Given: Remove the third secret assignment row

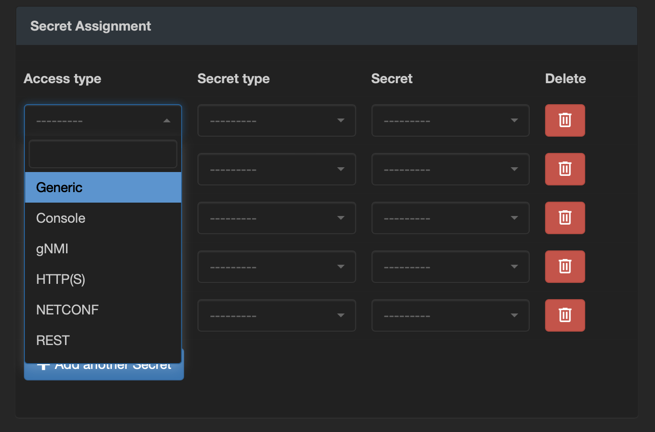Looking at the screenshot, I should (565, 218).
